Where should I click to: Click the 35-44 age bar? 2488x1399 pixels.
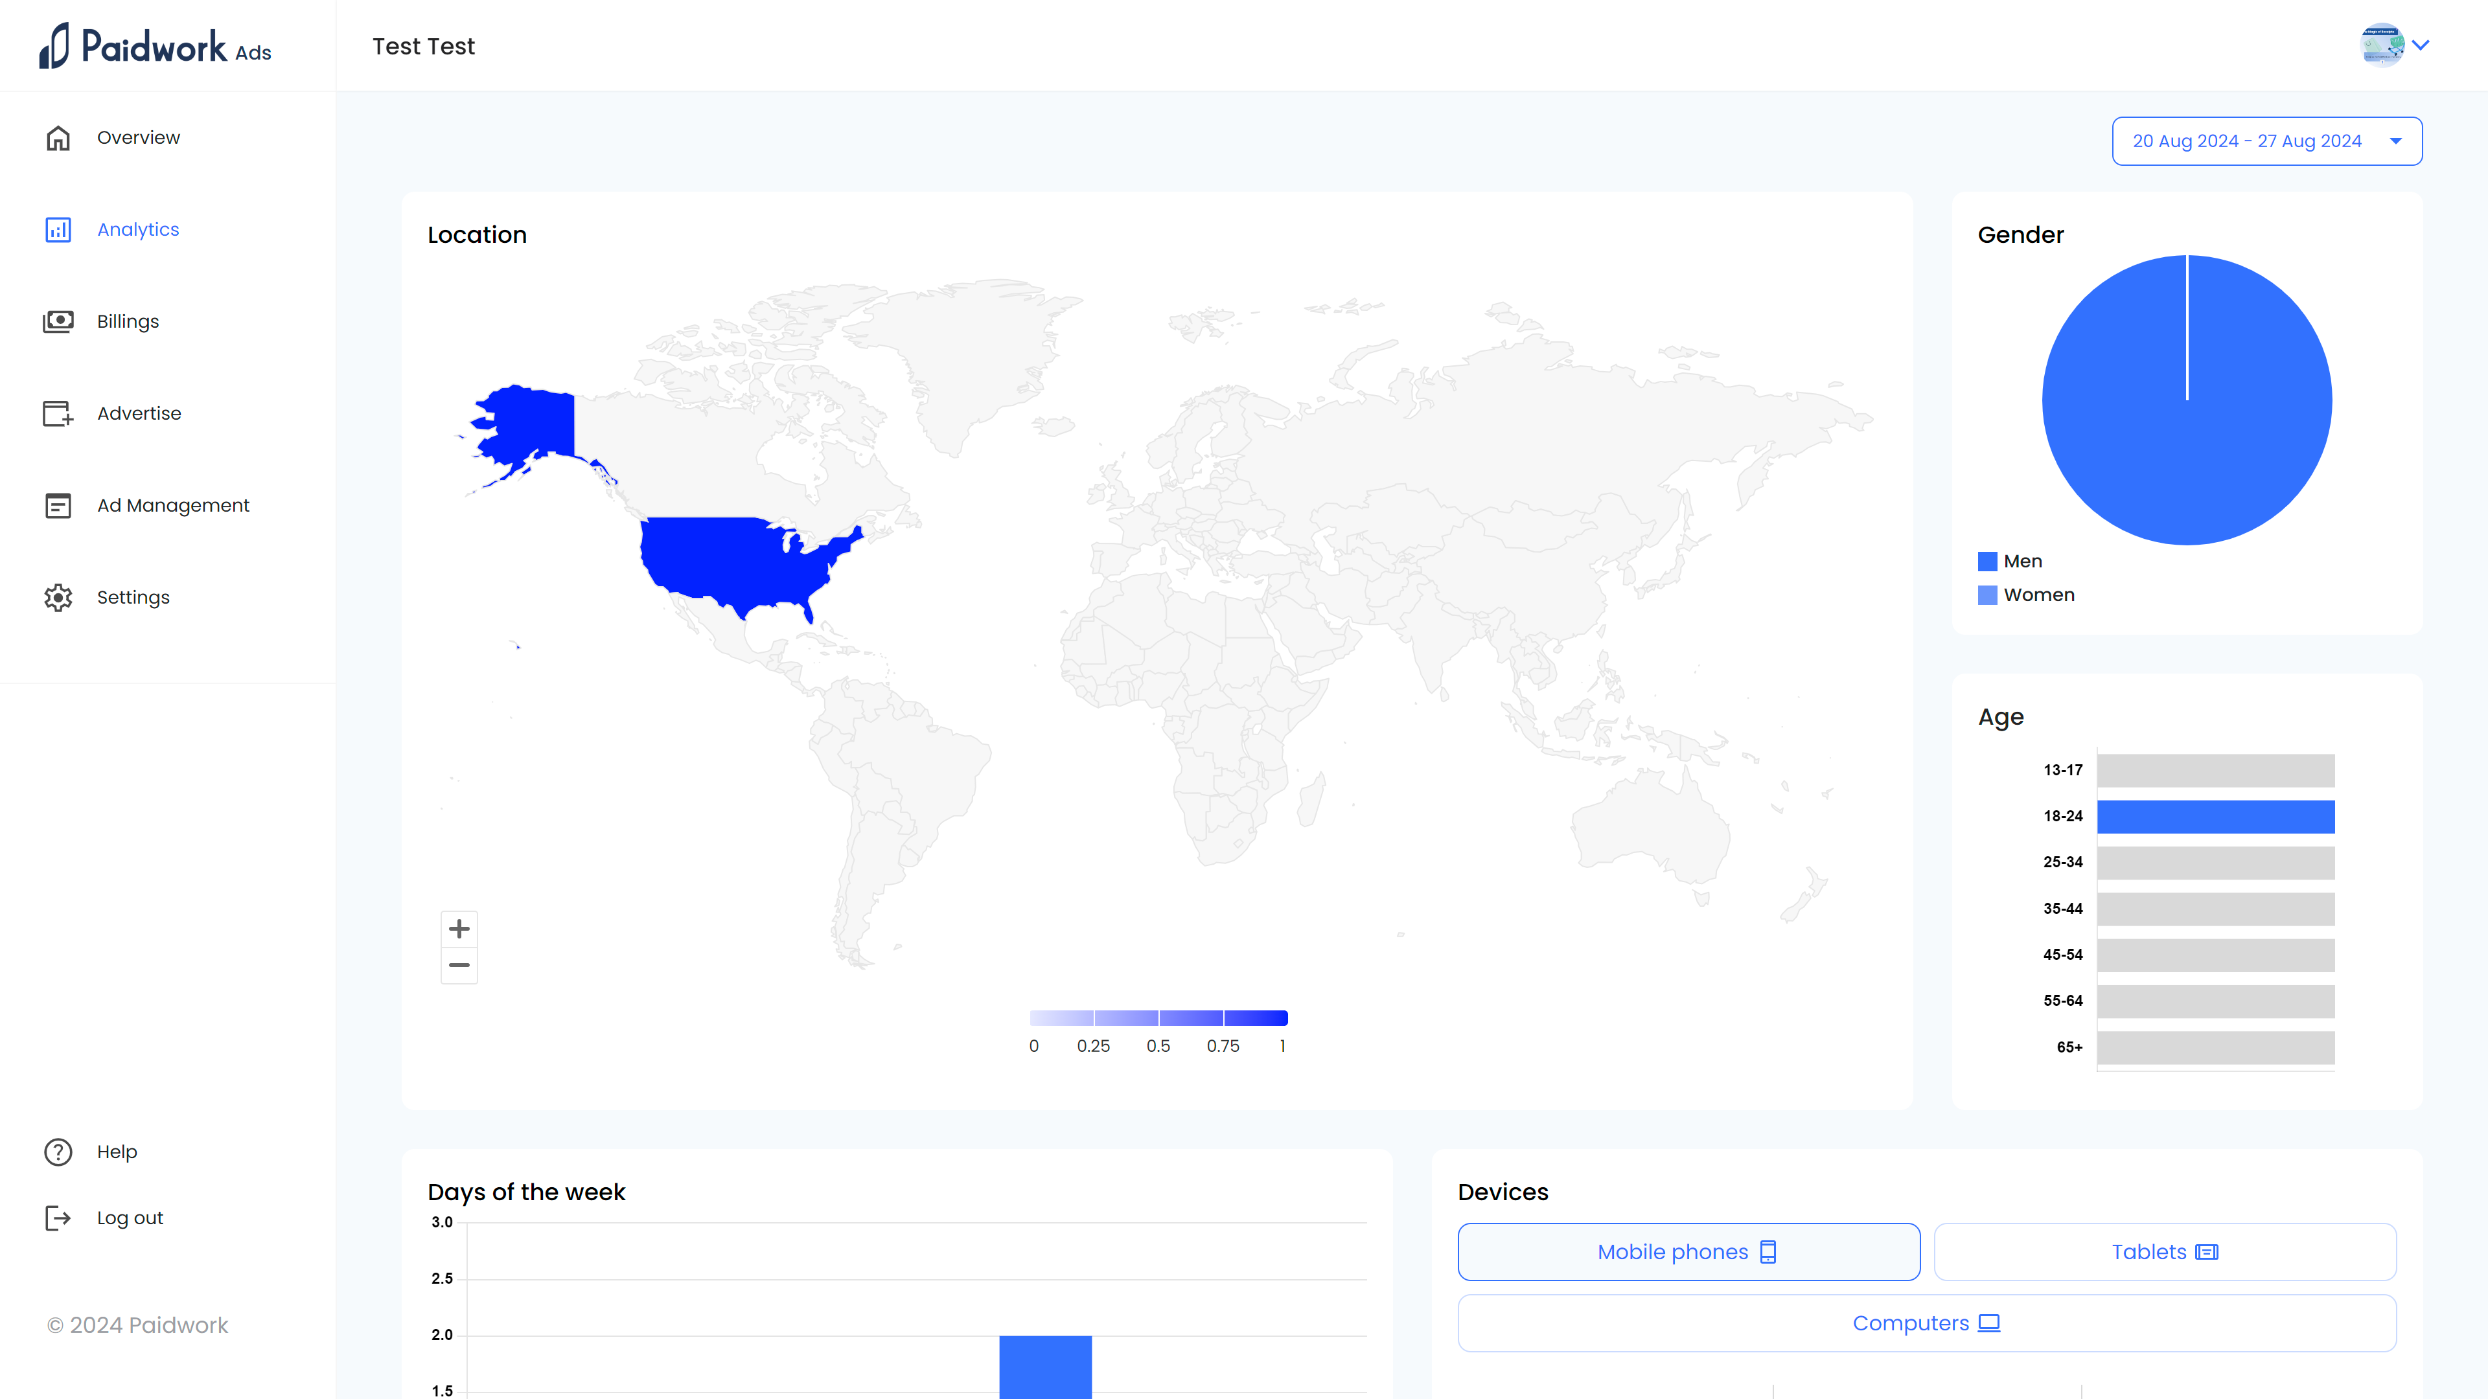coord(2216,909)
